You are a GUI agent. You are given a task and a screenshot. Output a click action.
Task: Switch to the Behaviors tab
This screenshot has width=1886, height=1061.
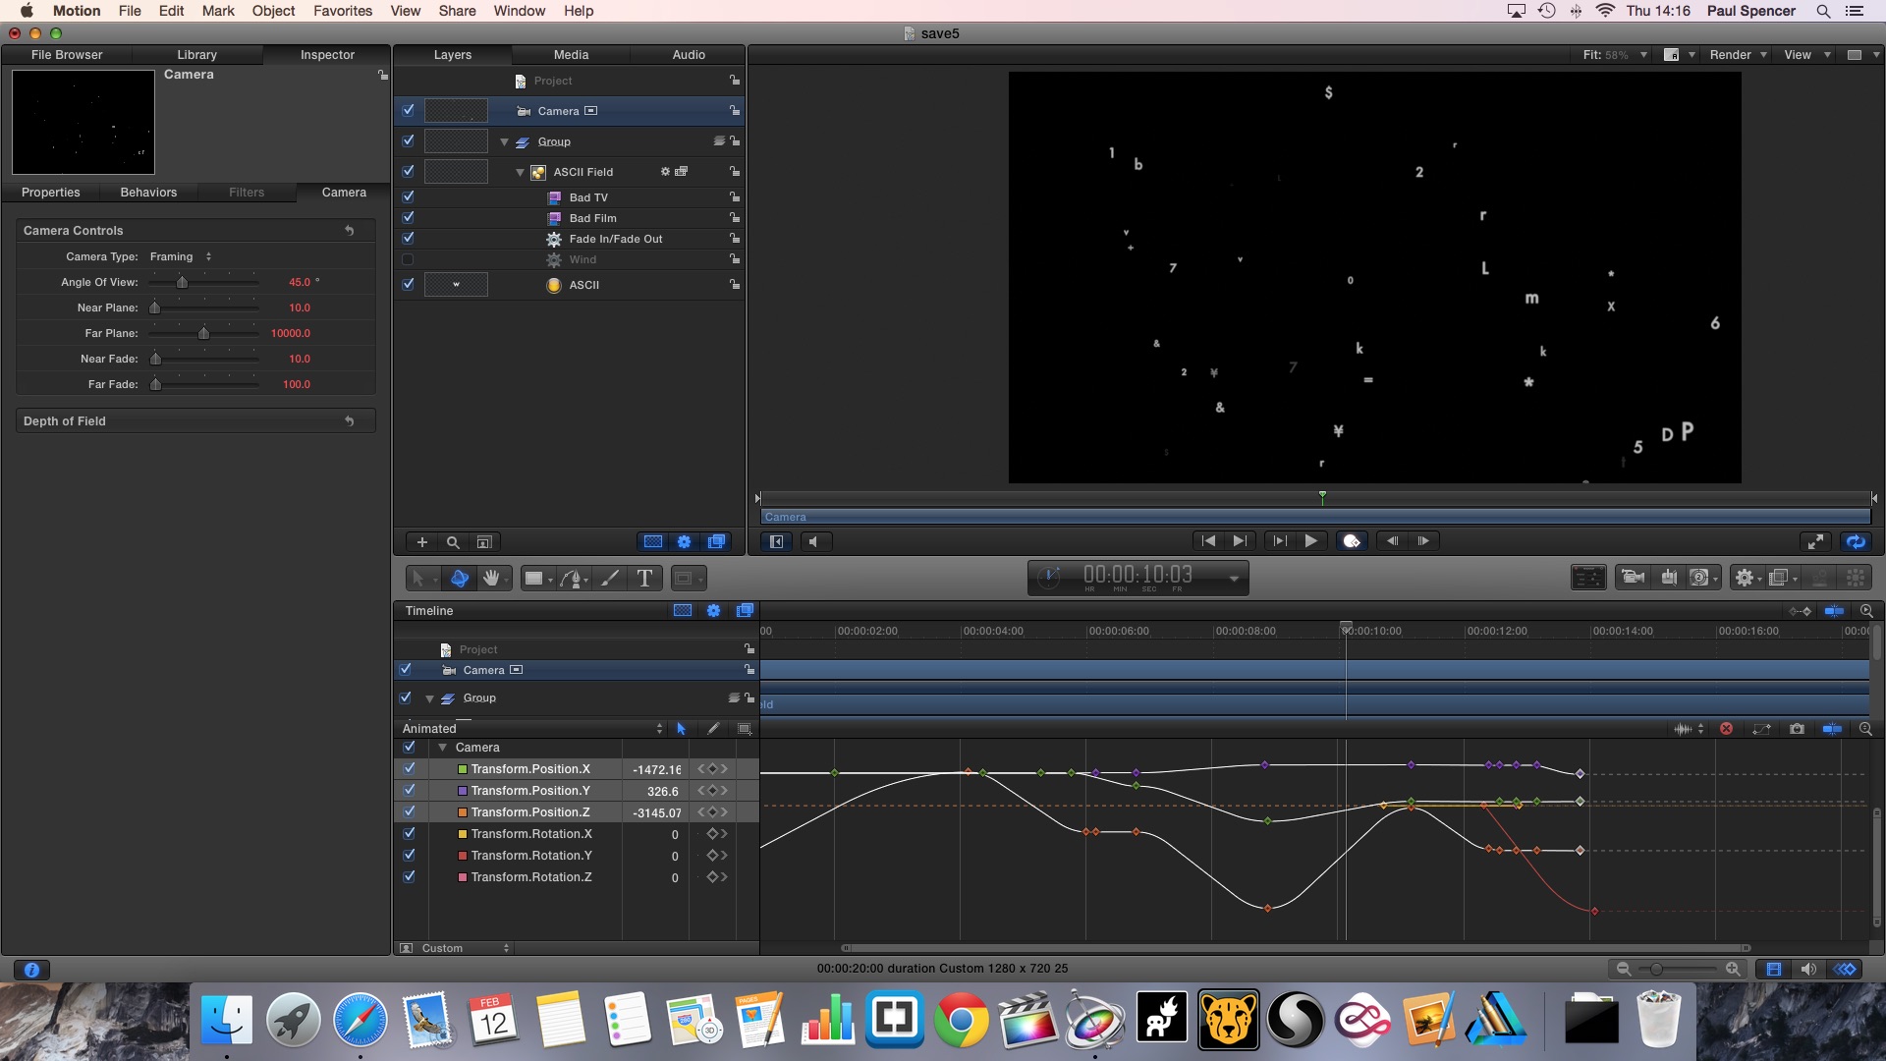(148, 193)
